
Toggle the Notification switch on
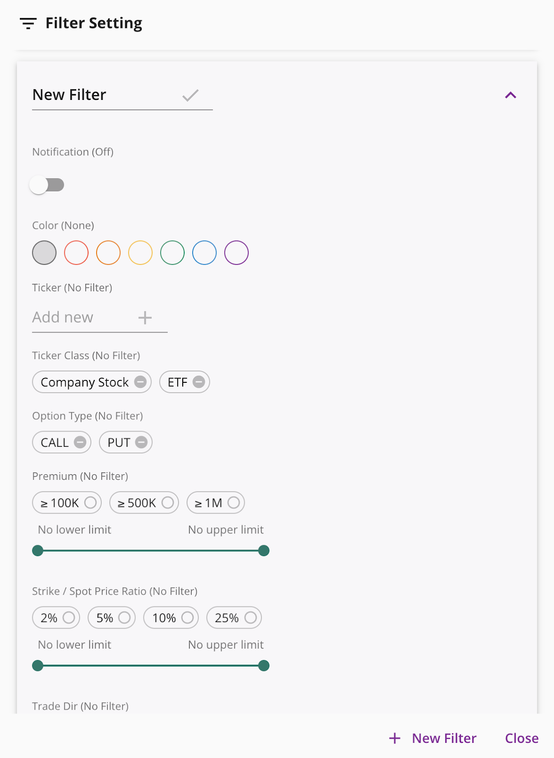click(46, 185)
